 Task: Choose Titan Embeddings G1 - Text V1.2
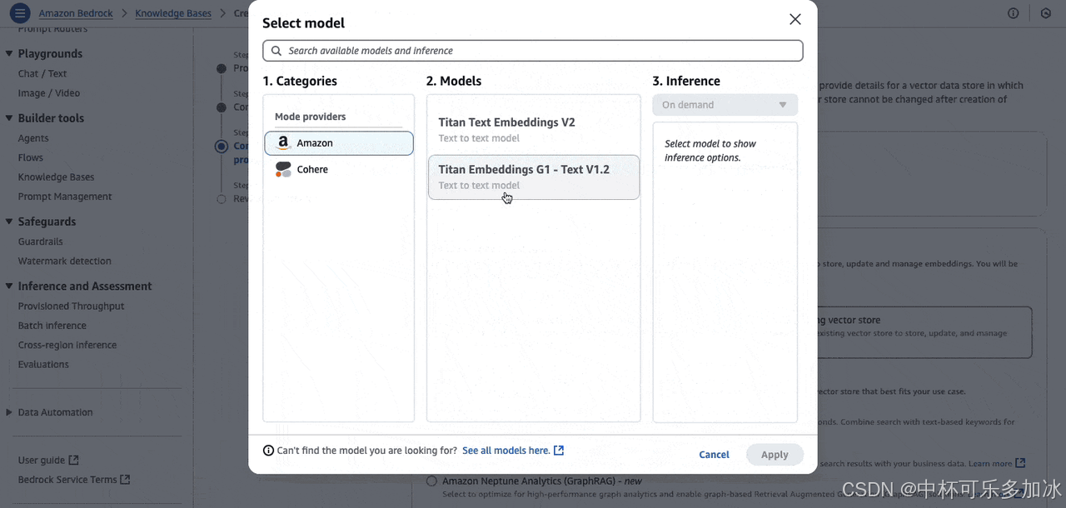(534, 177)
